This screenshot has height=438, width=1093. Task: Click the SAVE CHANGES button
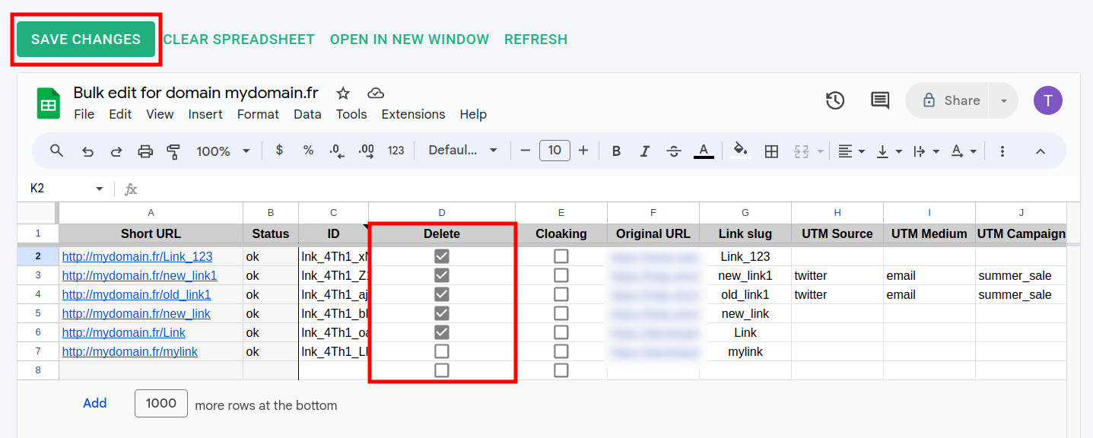pos(86,40)
